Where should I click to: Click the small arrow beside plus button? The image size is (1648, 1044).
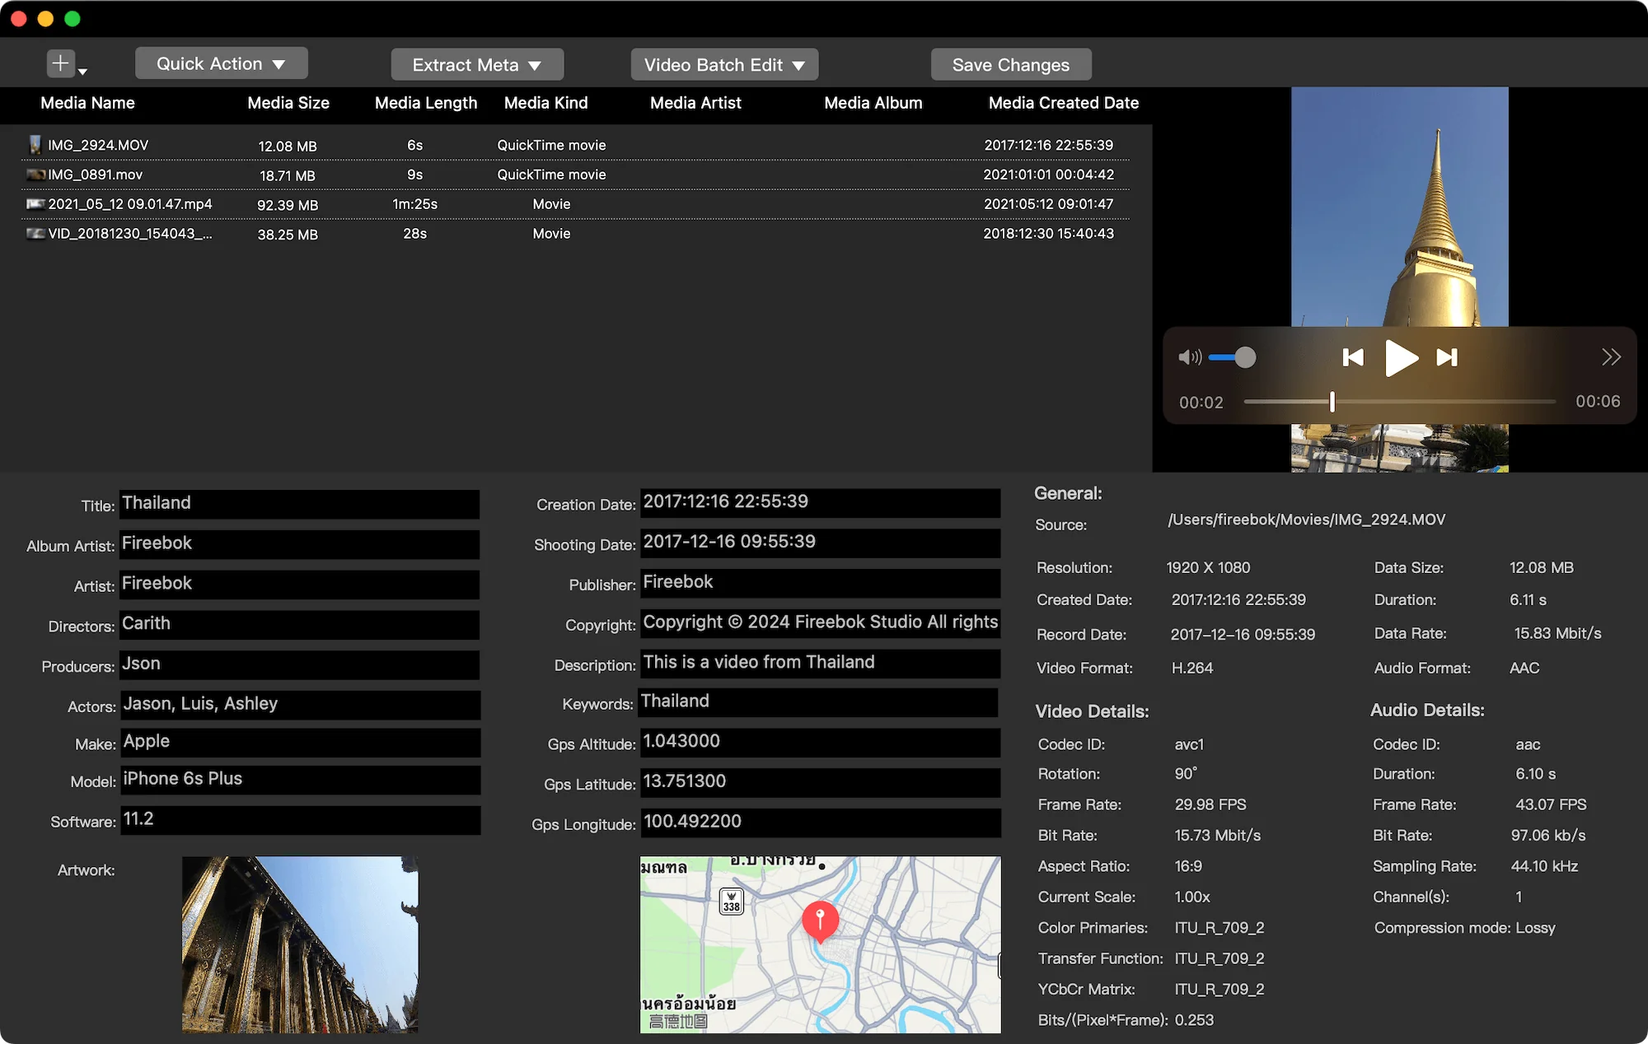(x=82, y=72)
